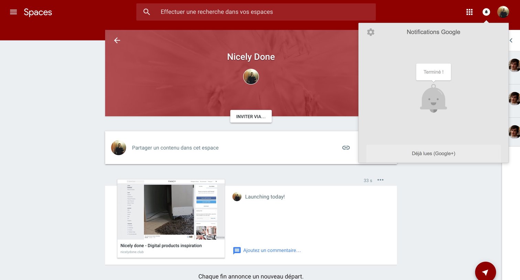Screen dimensions: 520x280
Task: Click the red paper-plane share button
Action: (485, 272)
